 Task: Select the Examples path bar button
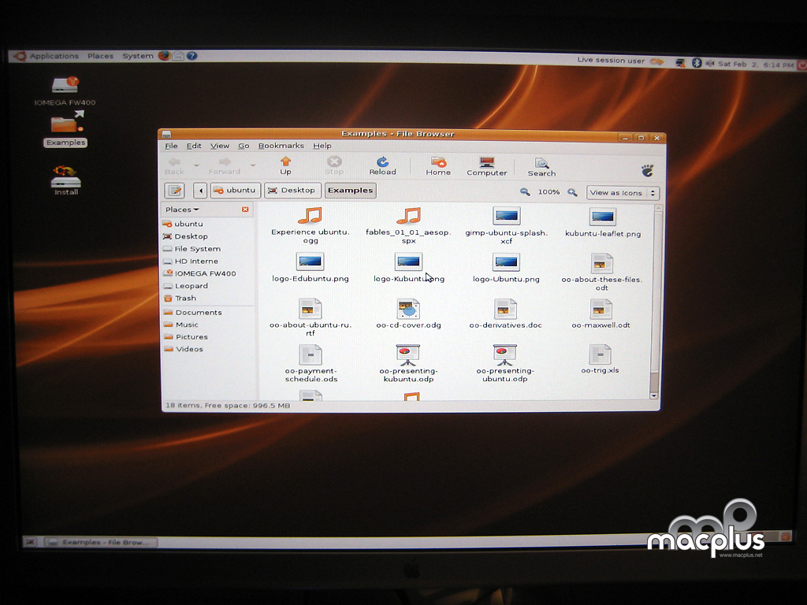[x=351, y=191]
